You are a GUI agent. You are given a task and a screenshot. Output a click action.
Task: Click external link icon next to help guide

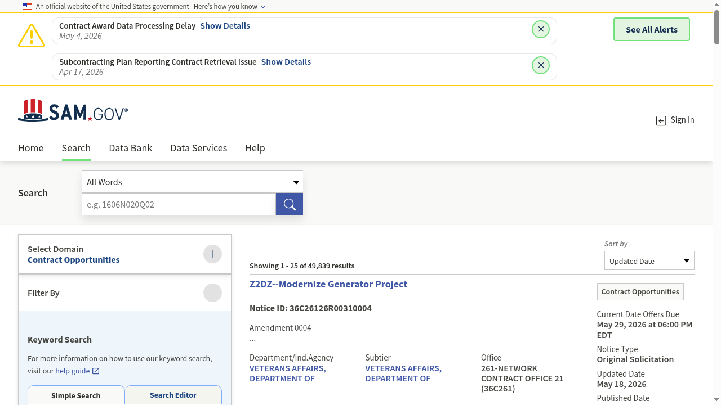(x=96, y=371)
